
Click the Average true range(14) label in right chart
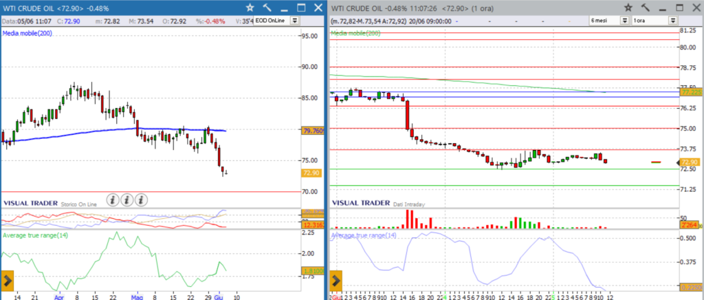tap(364, 235)
